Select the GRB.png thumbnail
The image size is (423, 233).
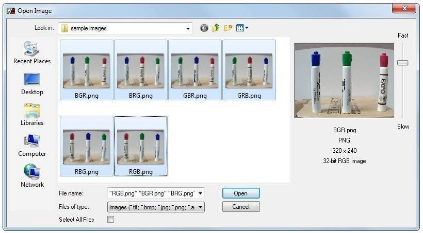click(249, 70)
